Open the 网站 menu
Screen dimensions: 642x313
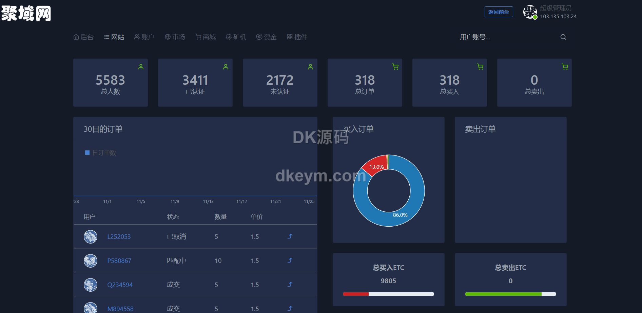[x=114, y=37]
